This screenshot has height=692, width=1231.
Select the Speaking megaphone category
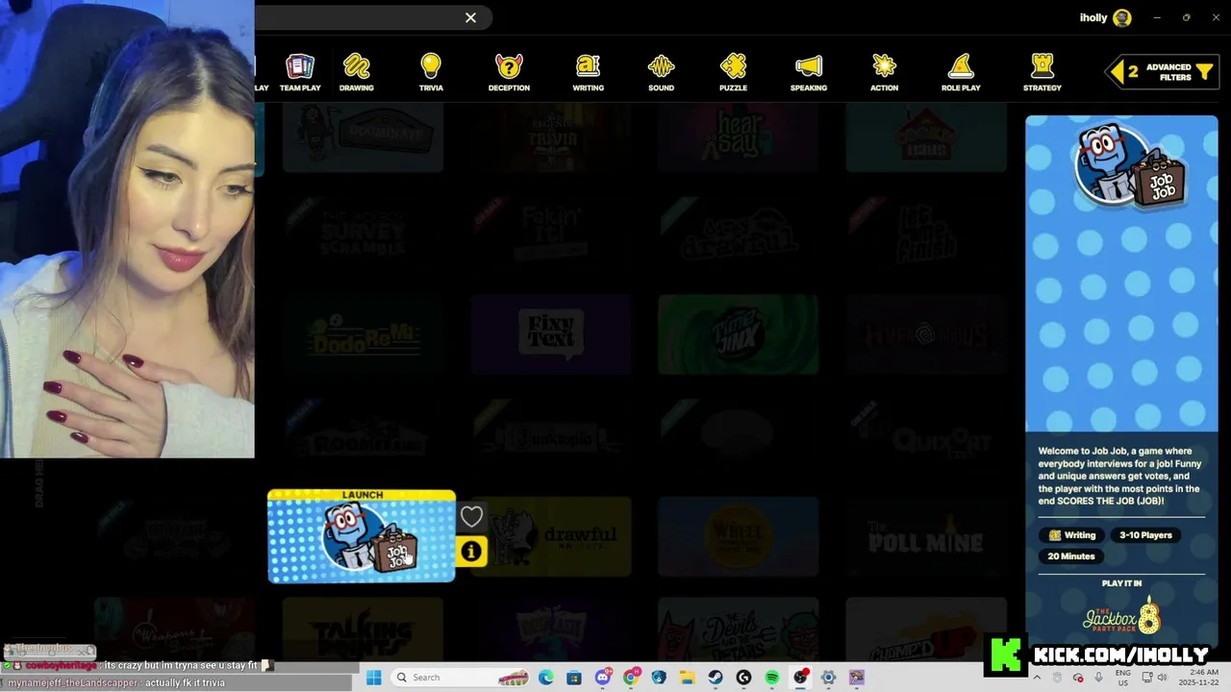pos(809,72)
